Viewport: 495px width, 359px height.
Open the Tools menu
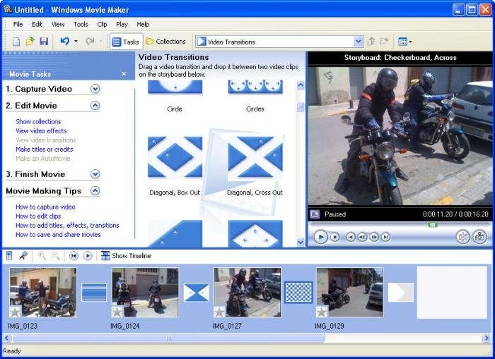pyautogui.click(x=81, y=24)
